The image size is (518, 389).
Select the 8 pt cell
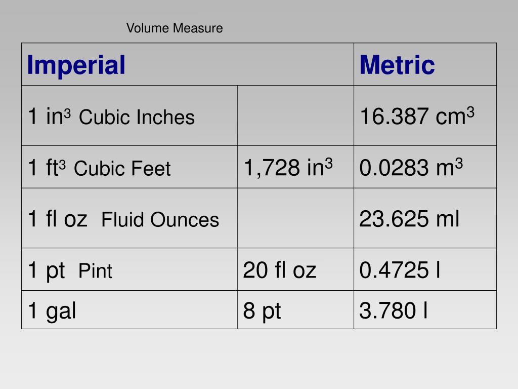295,310
